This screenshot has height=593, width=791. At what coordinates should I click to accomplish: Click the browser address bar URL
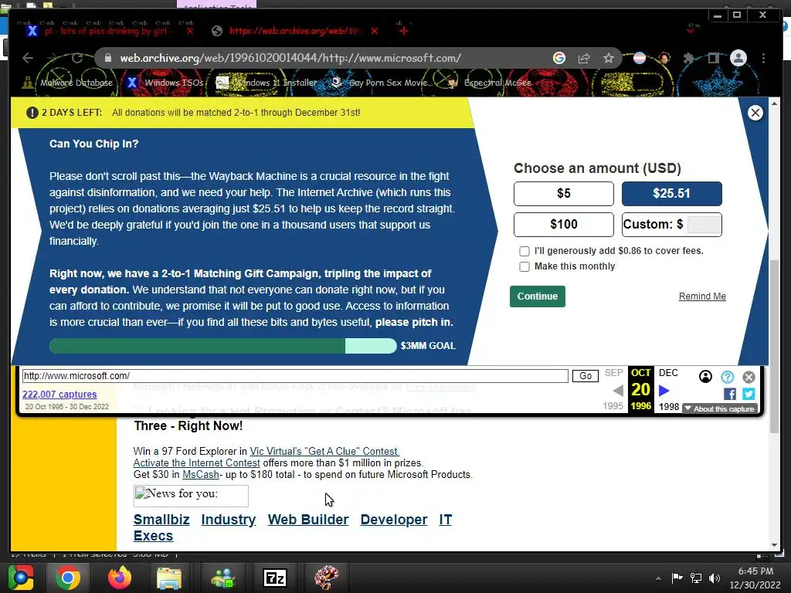[290, 58]
